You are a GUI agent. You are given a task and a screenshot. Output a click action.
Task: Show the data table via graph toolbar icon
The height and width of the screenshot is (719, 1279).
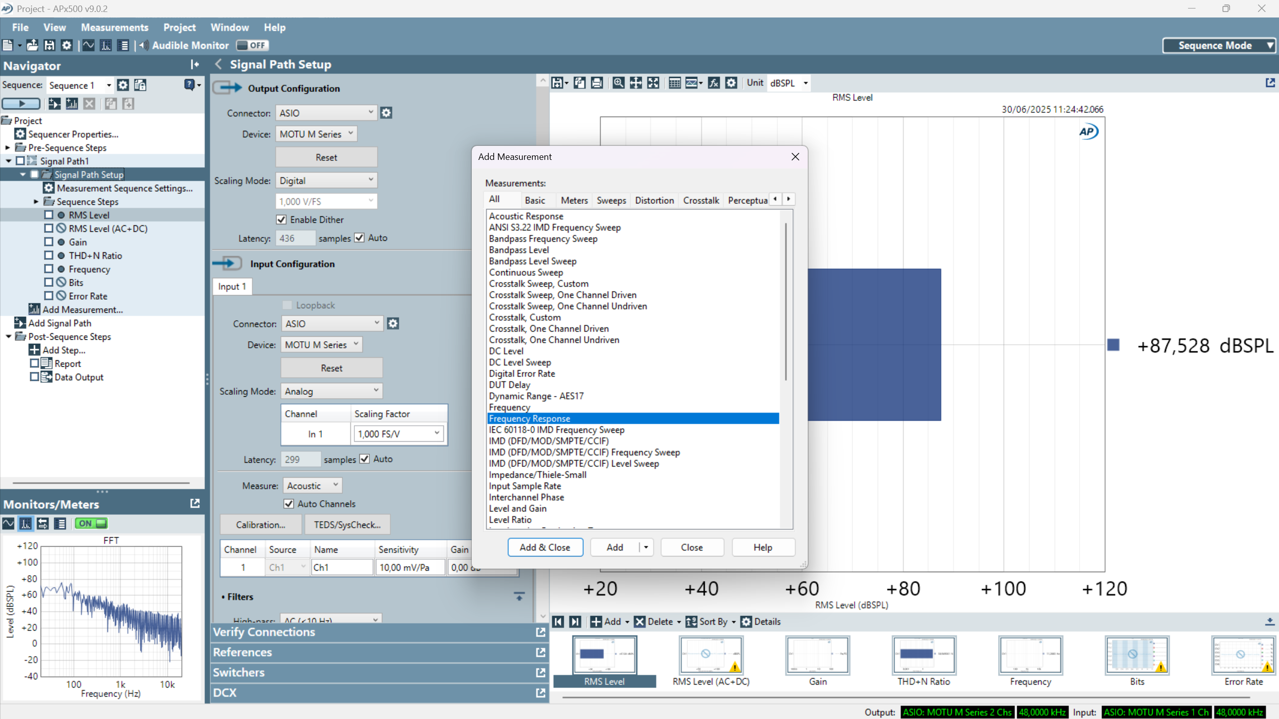pos(675,83)
